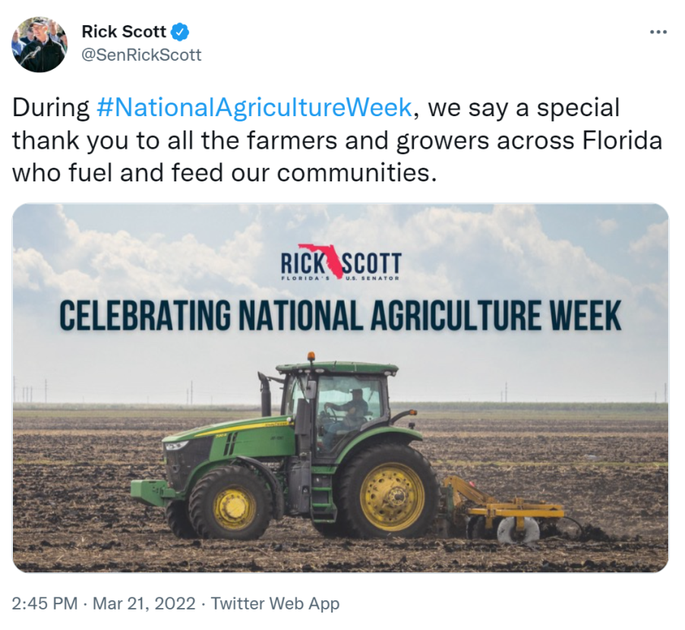Click the tweet text mentioning farmers and growers
Screen dimensions: 685x630
[x=337, y=140]
